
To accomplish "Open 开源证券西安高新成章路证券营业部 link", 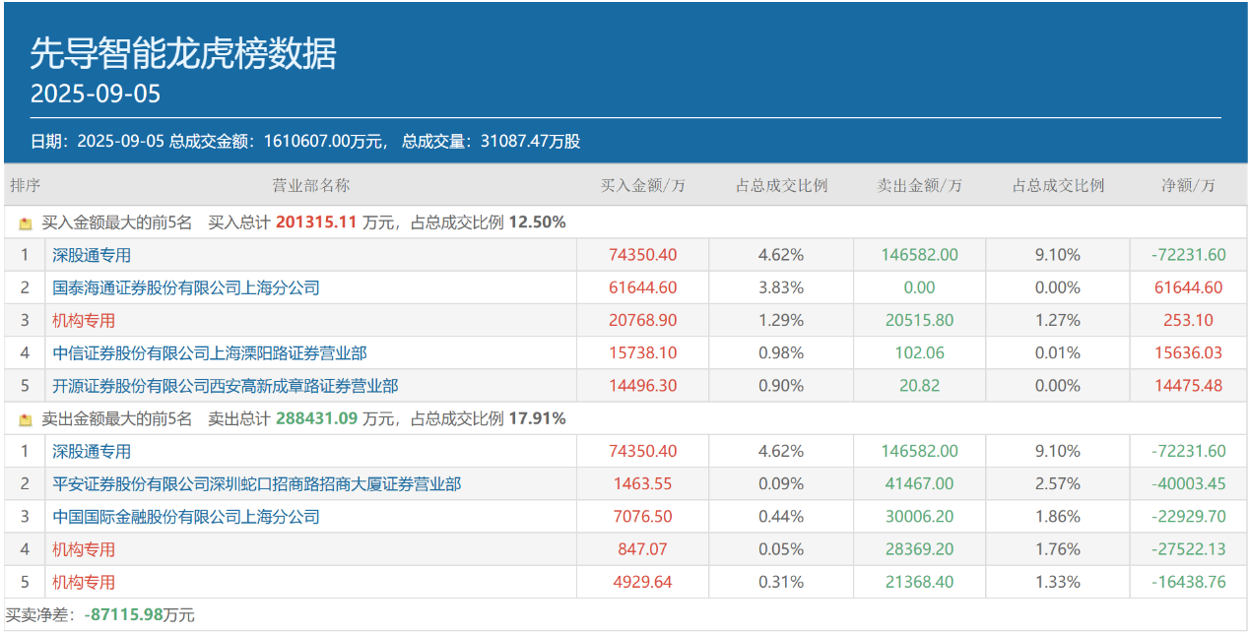I will (226, 385).
